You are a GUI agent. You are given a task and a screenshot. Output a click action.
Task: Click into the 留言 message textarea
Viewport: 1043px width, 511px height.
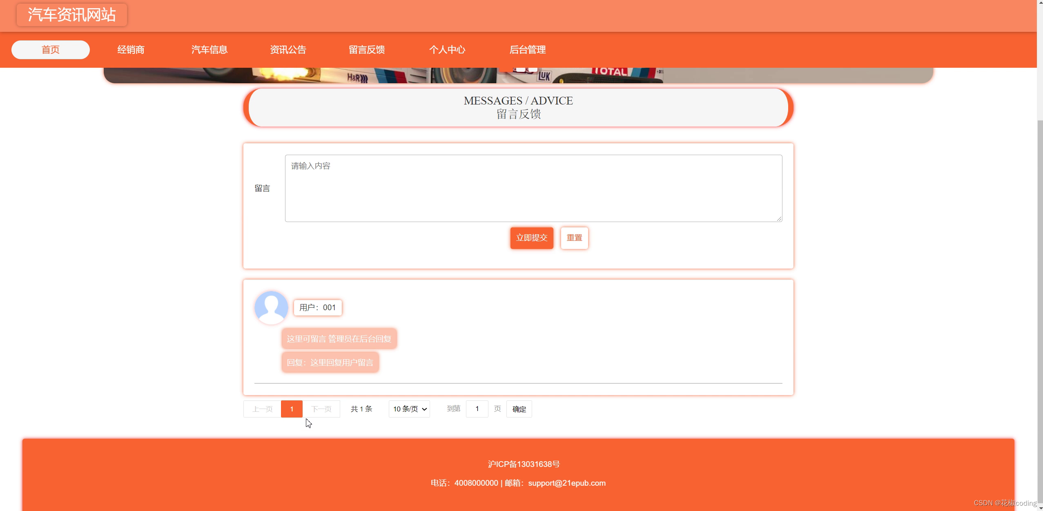click(533, 188)
